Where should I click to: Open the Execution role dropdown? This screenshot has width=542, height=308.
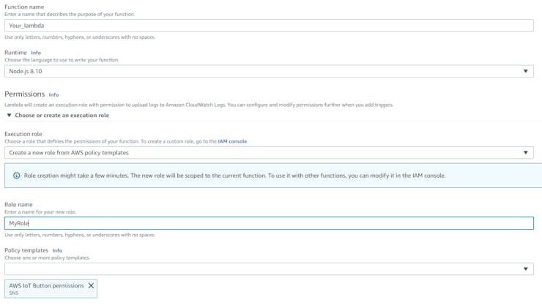(x=264, y=153)
